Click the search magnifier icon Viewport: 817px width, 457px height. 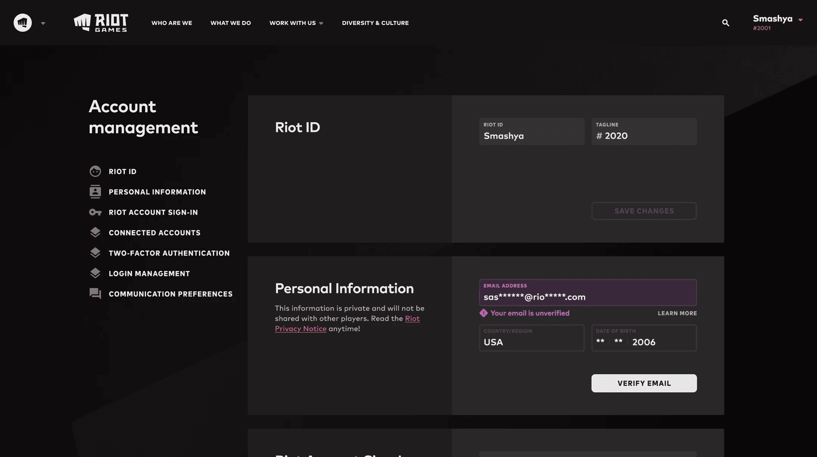click(x=725, y=23)
